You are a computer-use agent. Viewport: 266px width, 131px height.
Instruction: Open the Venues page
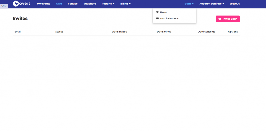[73, 4]
